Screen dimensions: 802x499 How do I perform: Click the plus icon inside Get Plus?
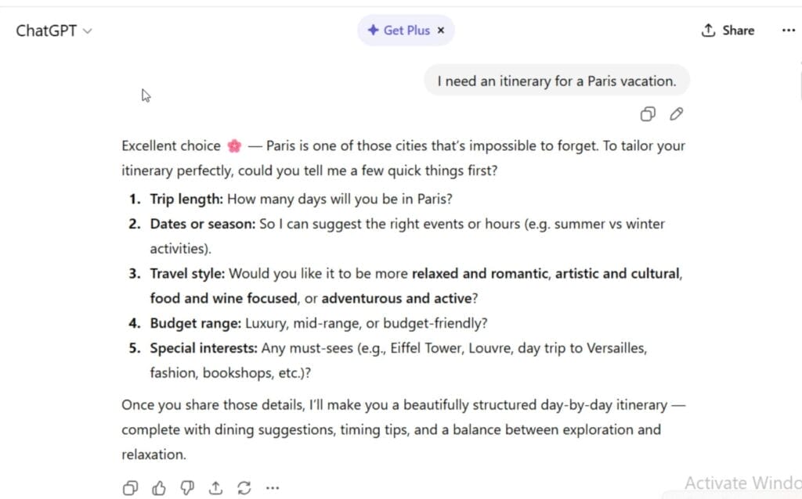[x=374, y=30]
